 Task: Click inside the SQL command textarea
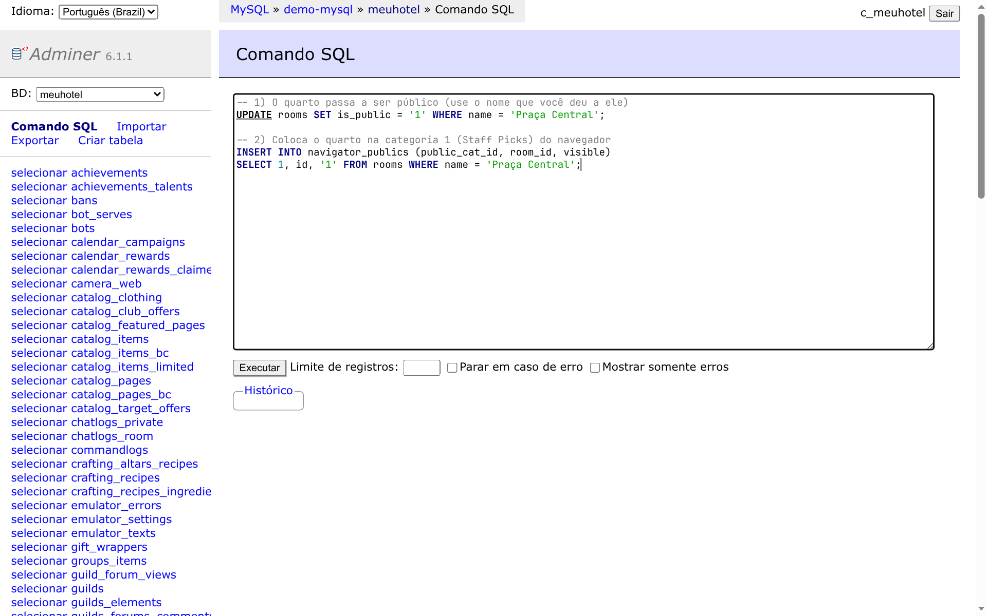coord(583,222)
